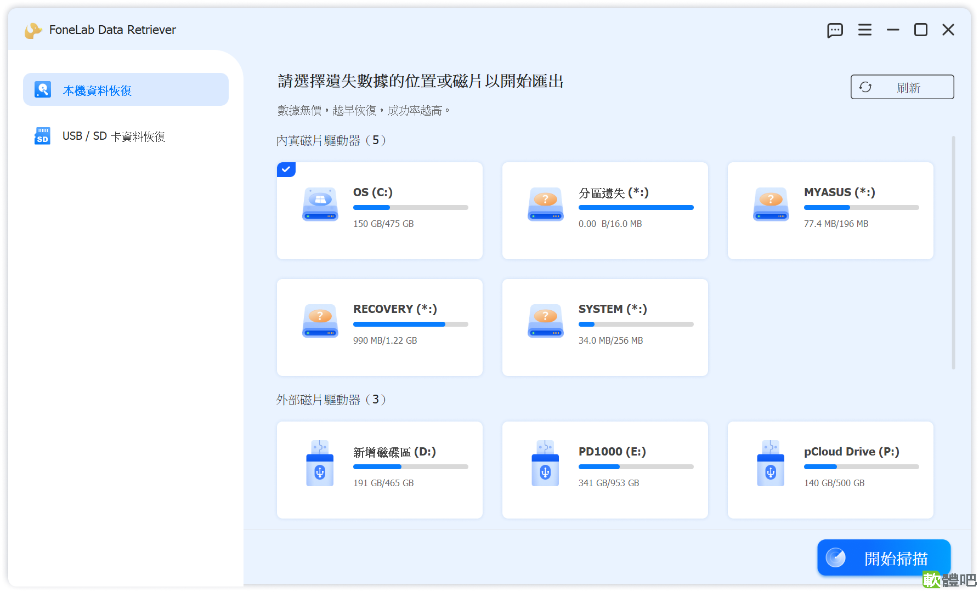This screenshot has height=592, width=979.
Task: Maximize the FoneLab window
Action: (x=921, y=30)
